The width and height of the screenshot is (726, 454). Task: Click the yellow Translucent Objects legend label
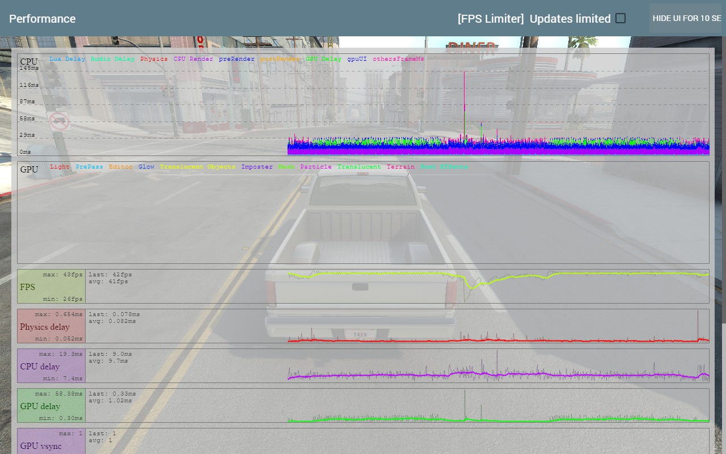coord(197,167)
